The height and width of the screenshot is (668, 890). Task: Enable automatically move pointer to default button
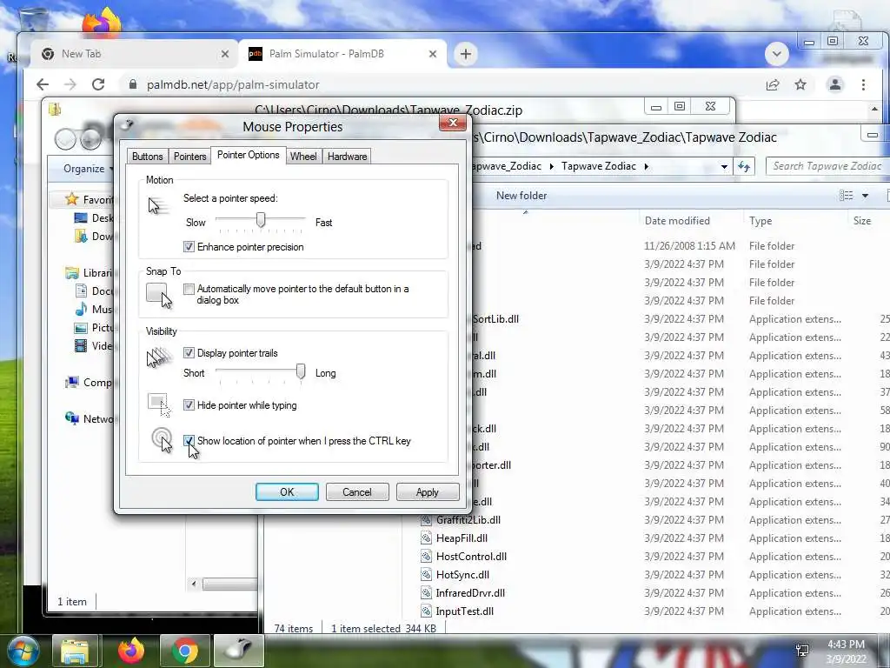coord(189,289)
